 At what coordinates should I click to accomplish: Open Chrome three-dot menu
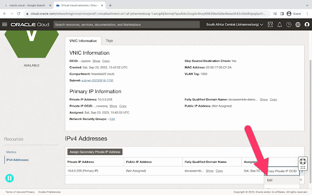[x=307, y=14]
